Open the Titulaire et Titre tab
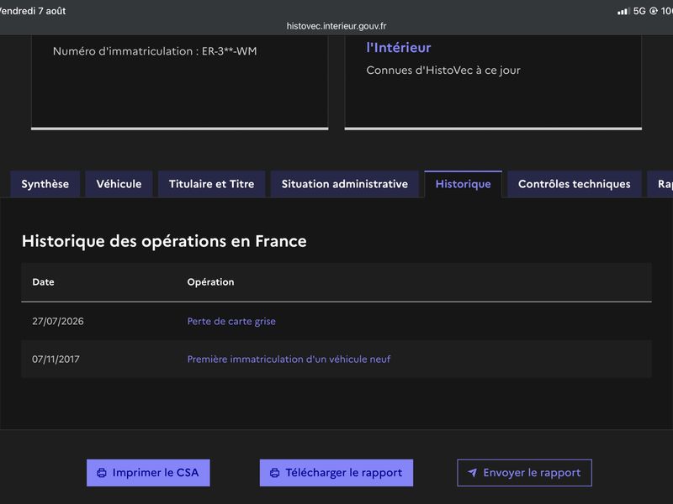The height and width of the screenshot is (504, 673). [x=212, y=184]
